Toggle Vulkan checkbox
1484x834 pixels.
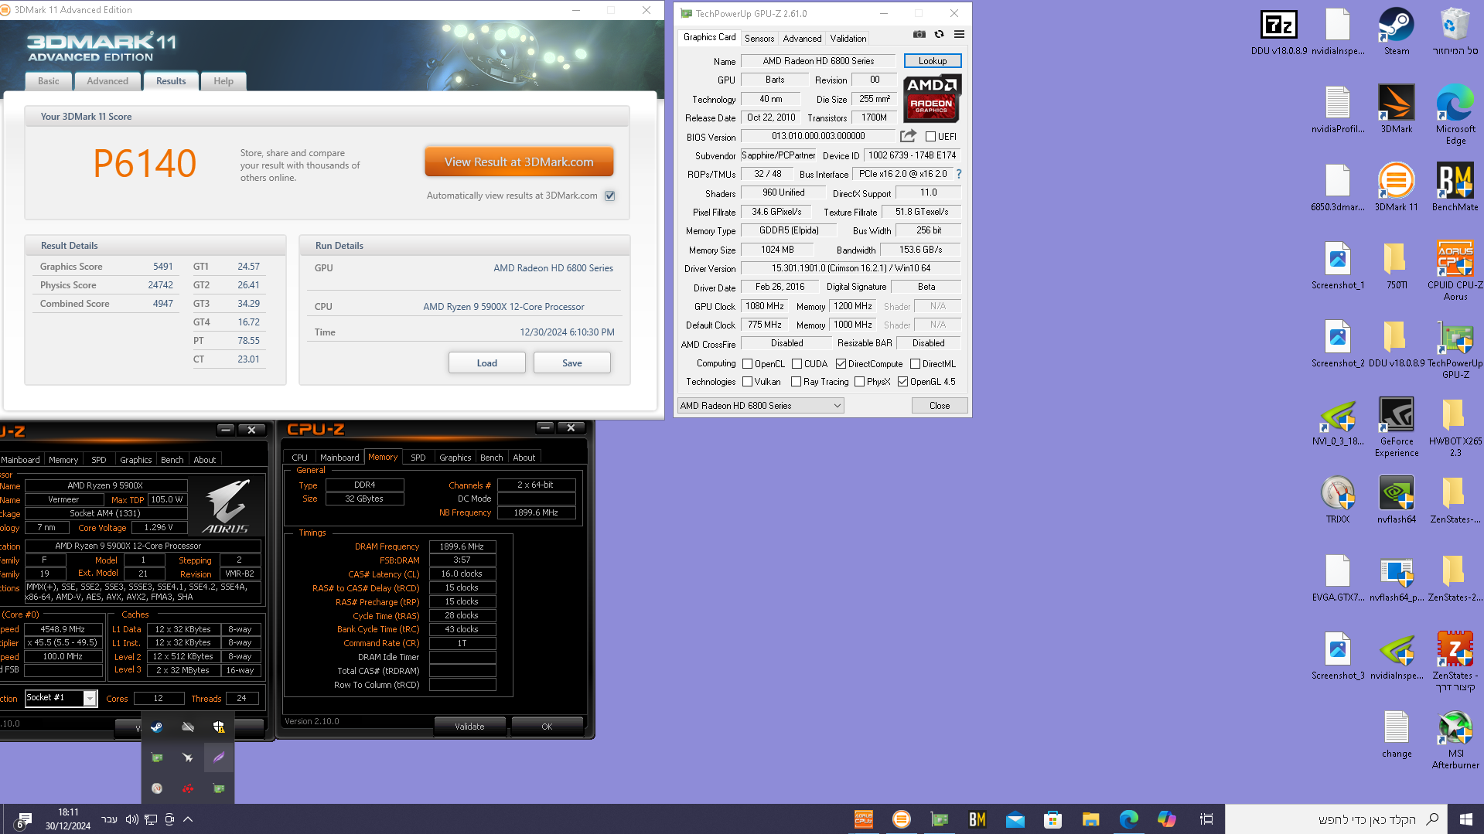click(747, 382)
